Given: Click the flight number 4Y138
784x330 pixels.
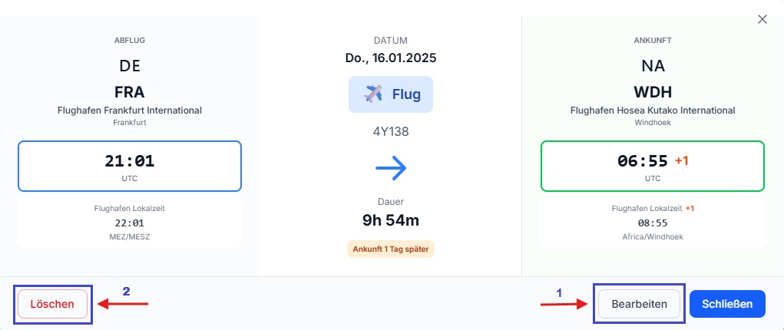Looking at the screenshot, I should click(391, 132).
